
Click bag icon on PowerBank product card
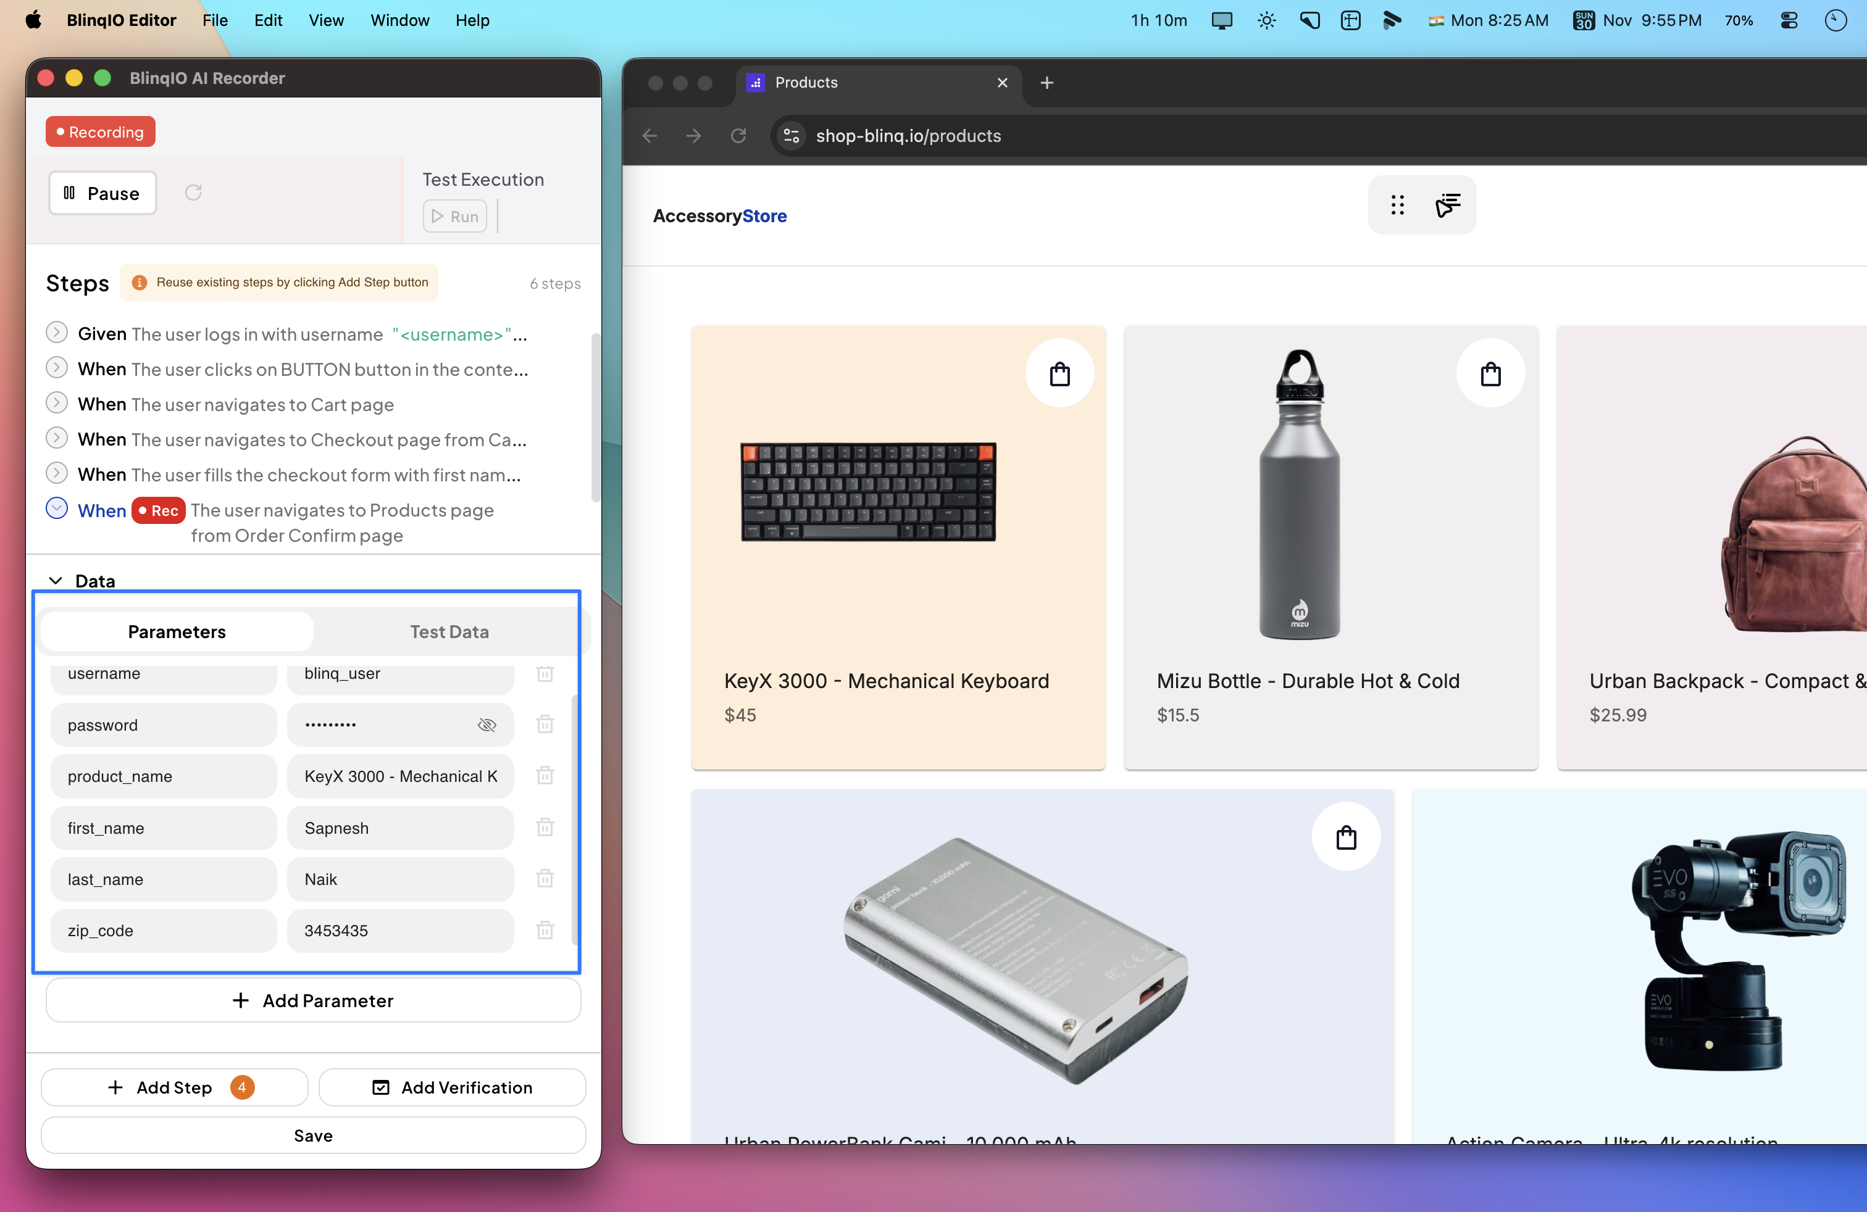[x=1346, y=837]
